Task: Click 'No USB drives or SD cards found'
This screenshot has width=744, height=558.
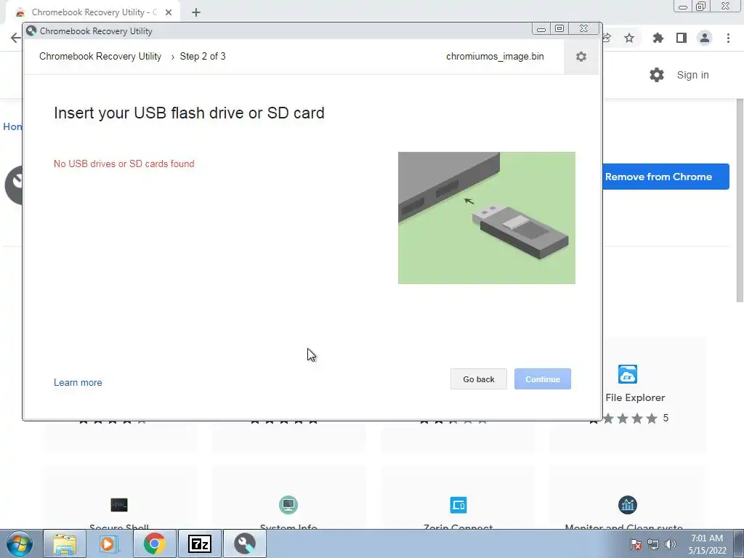Action: (x=124, y=163)
